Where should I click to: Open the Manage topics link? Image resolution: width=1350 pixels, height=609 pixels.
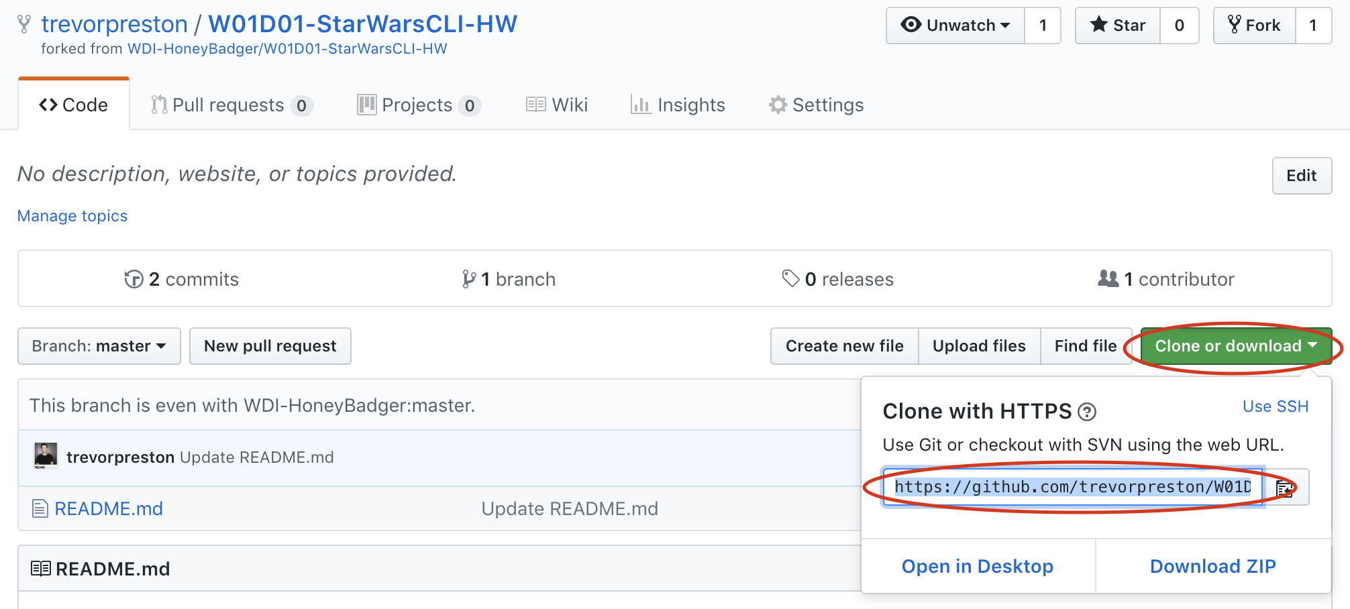click(x=72, y=216)
